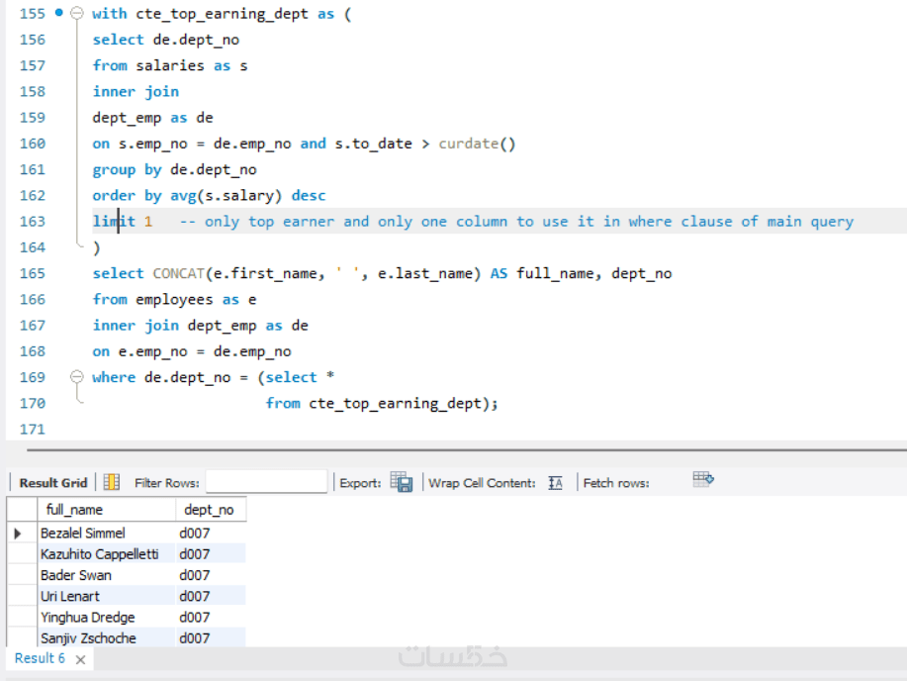The width and height of the screenshot is (907, 681).
Task: Click the cte_top_earning_dept name on line 155
Action: click(222, 14)
